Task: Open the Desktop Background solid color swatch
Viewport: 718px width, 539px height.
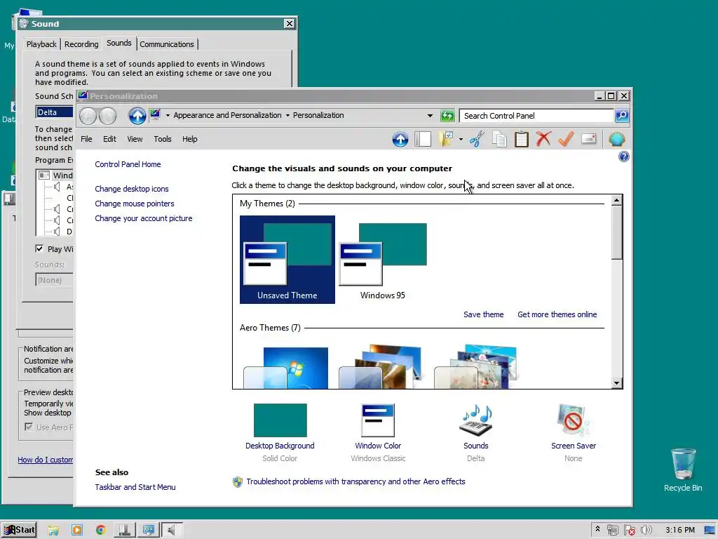Action: (x=280, y=420)
